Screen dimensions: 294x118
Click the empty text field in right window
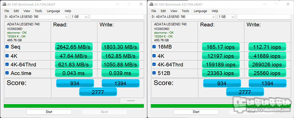tap(264, 17)
